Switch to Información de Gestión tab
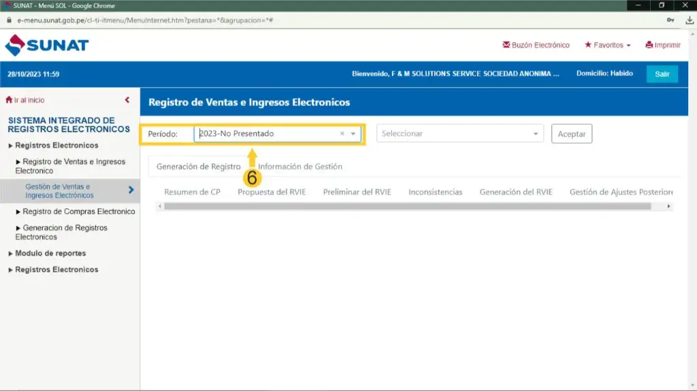697x391 pixels. (x=300, y=167)
